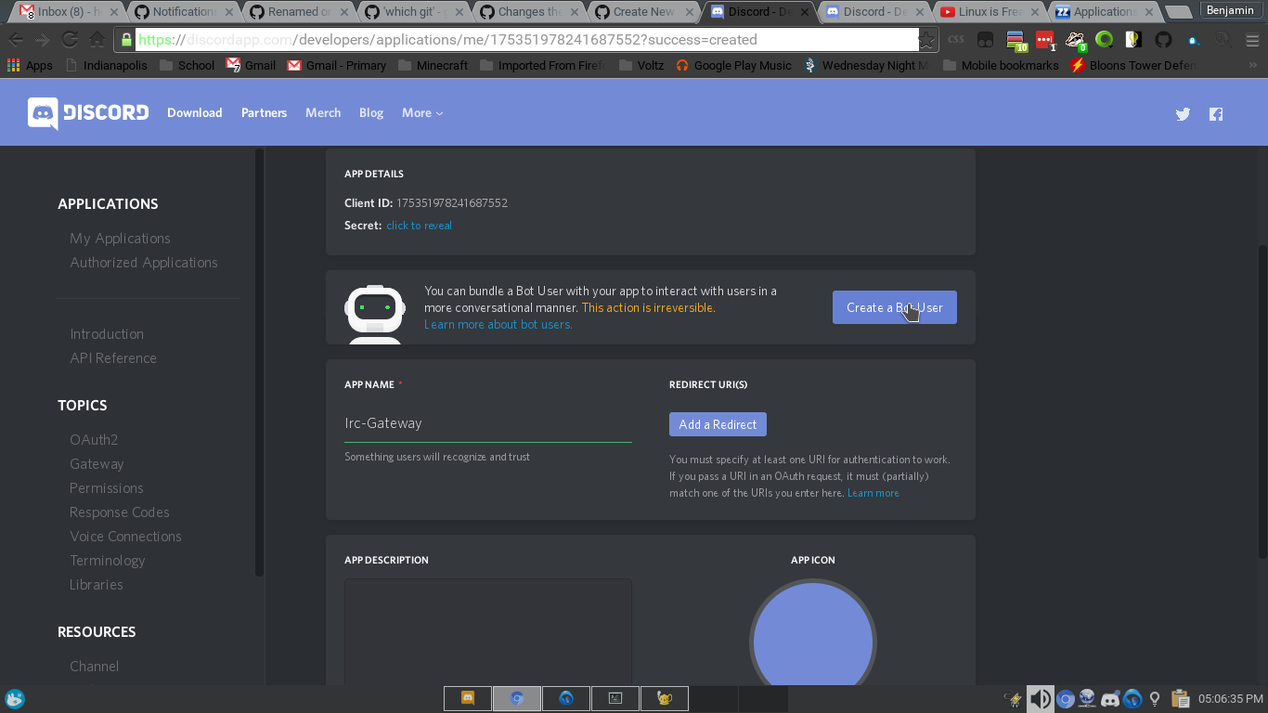Open the OAuth2 topic
Screen dimensions: 1268x713
94,440
